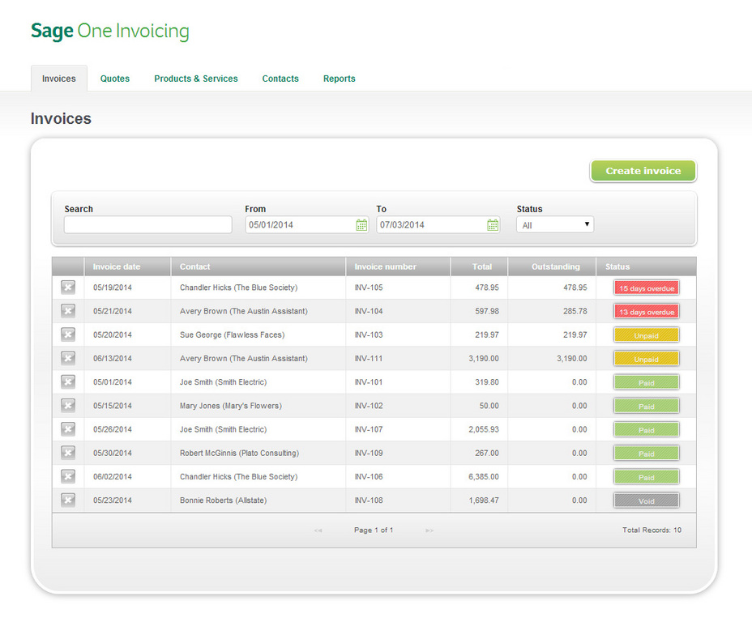Sort by Invoice number column header

pos(385,266)
